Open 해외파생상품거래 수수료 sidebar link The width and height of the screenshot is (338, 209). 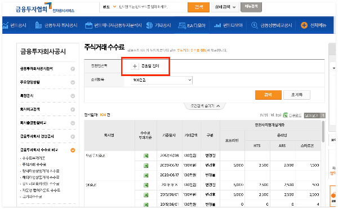(41, 177)
